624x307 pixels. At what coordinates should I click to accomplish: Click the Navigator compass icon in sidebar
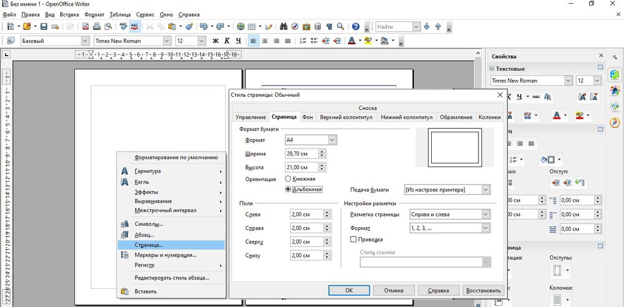point(614,122)
